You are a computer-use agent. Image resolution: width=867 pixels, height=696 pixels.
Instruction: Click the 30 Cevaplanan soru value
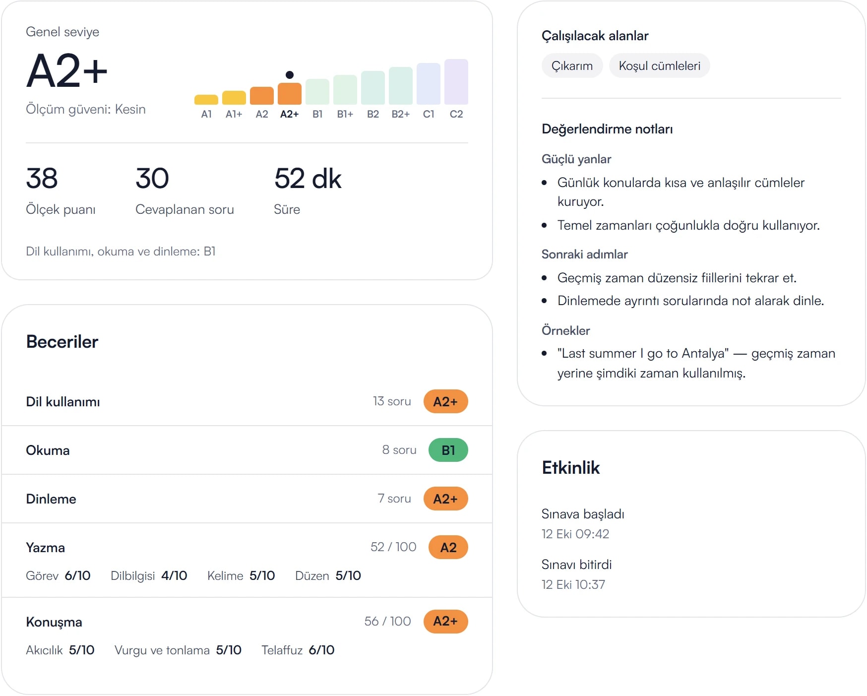click(x=152, y=179)
